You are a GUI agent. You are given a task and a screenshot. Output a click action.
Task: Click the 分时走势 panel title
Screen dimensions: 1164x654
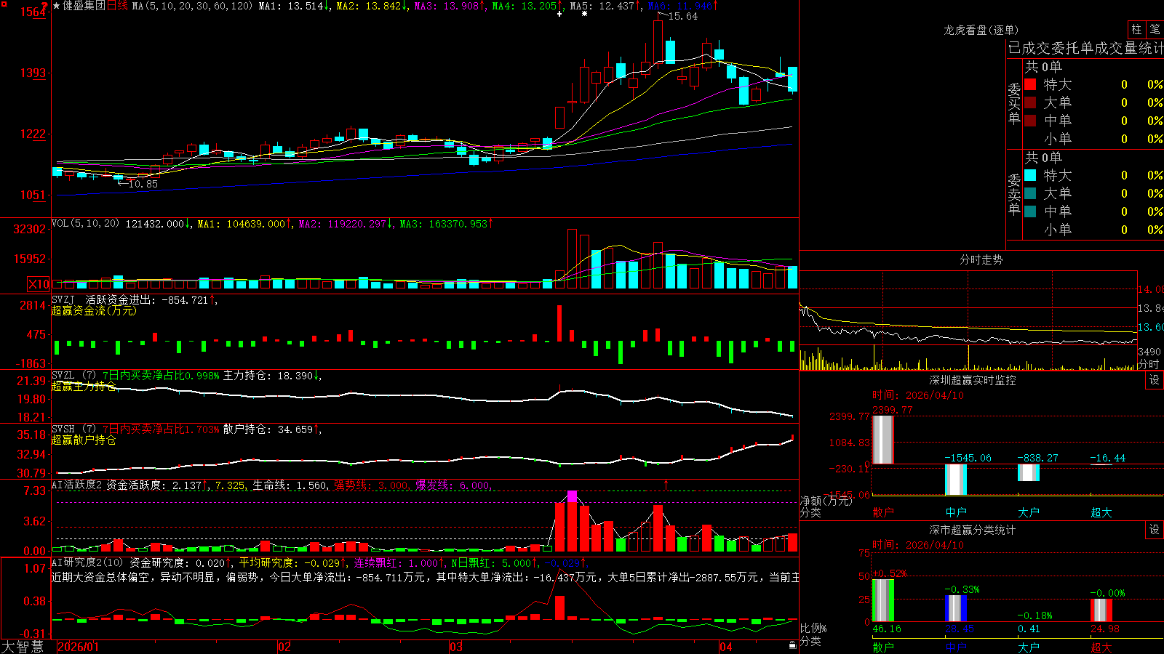981,259
